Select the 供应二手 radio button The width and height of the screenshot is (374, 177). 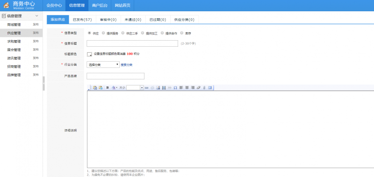click(x=123, y=33)
